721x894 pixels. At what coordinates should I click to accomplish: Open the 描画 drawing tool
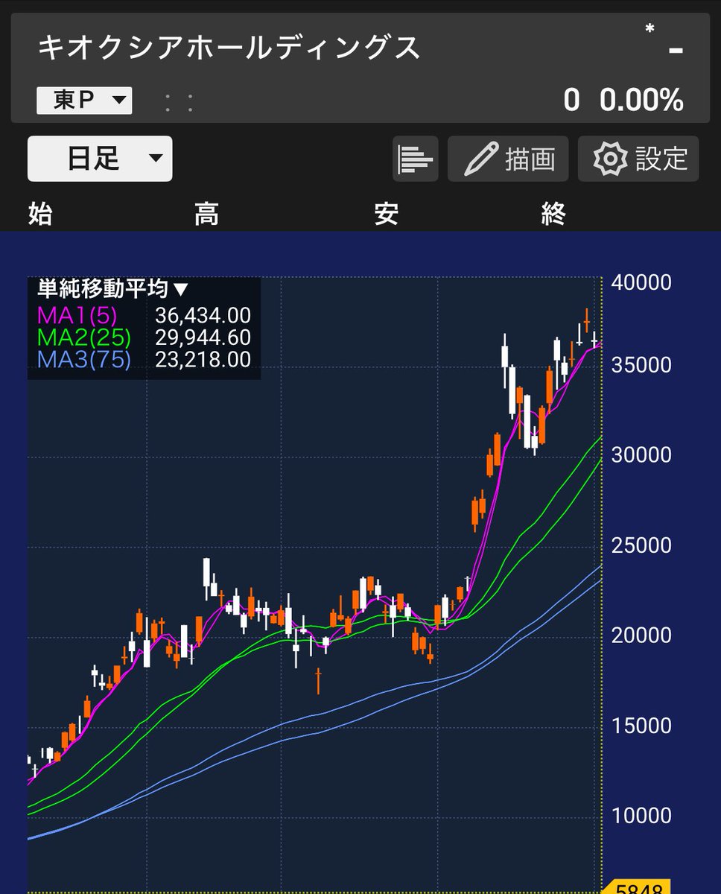[x=508, y=159]
